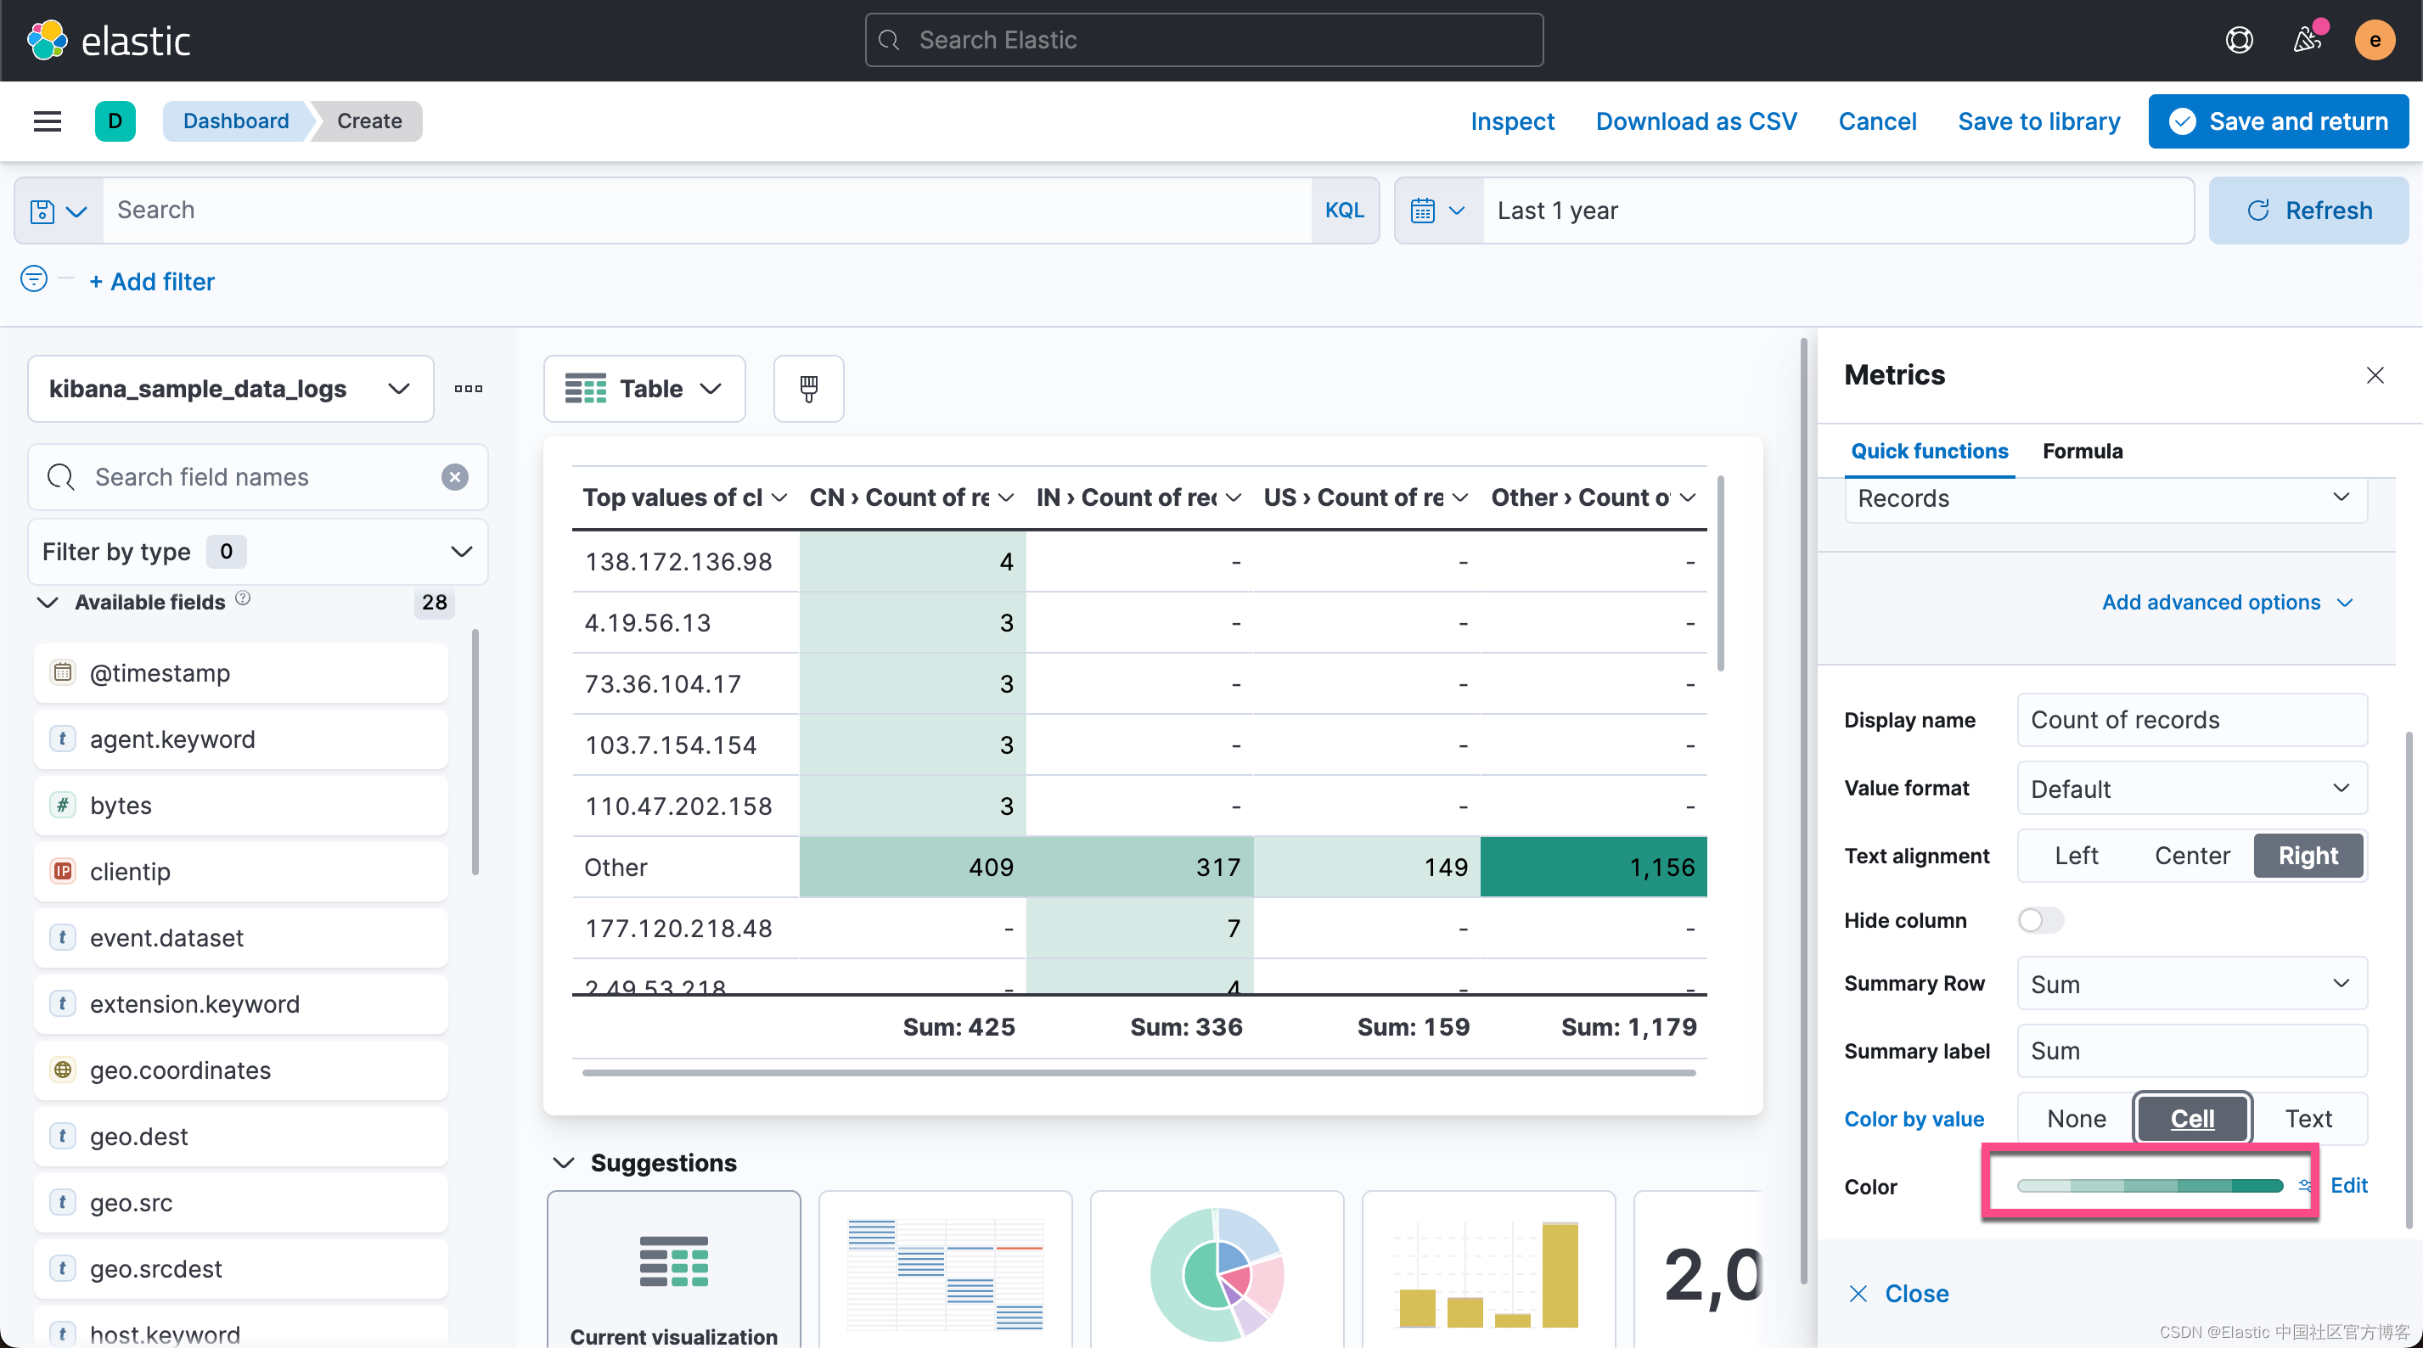Open index pattern three-dot options menu
This screenshot has height=1348, width=2423.
coord(469,389)
